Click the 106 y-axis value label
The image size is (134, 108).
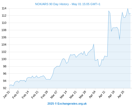(4, 37)
